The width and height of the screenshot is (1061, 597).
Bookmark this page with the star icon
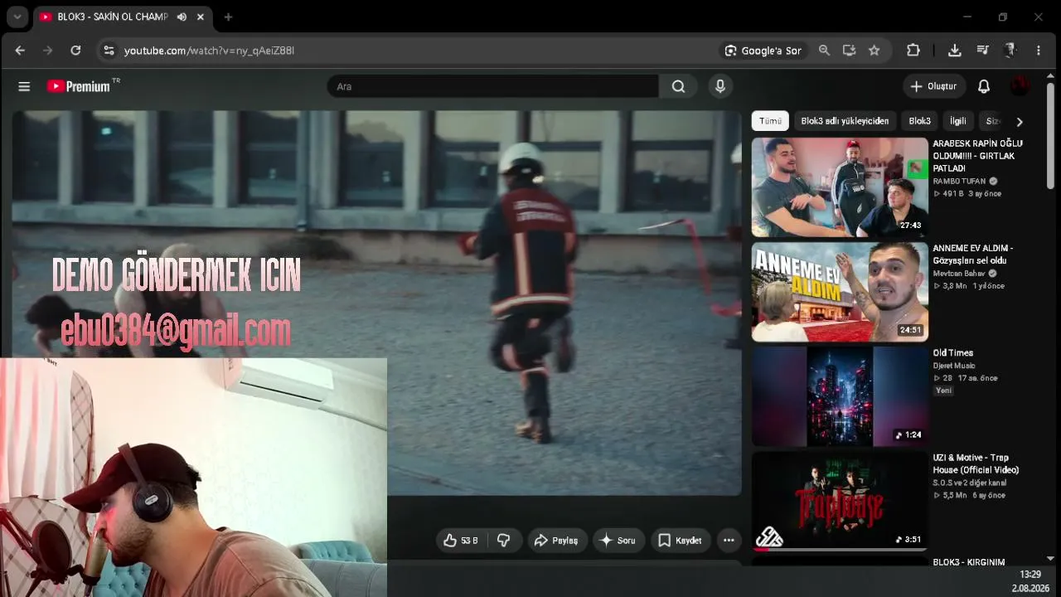click(874, 51)
